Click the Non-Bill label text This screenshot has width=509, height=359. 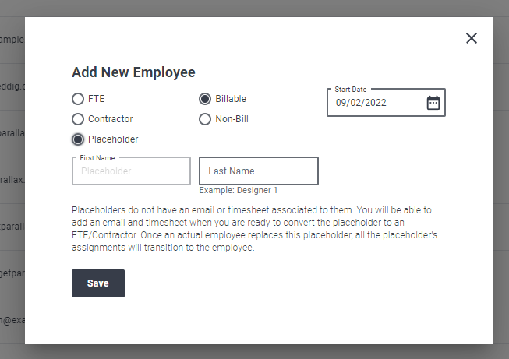(232, 119)
